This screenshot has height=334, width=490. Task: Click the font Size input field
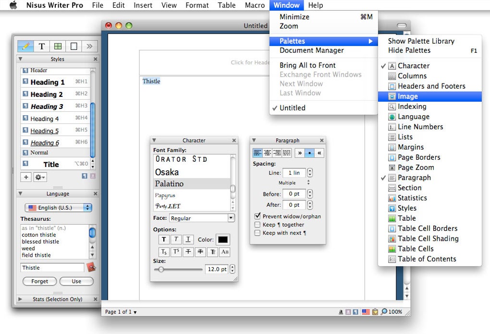217,269
